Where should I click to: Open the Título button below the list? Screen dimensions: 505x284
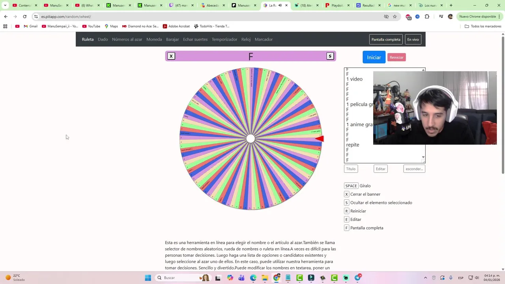click(x=351, y=169)
